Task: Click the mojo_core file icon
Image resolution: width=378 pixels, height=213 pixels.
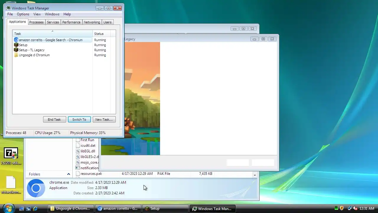Action: [78, 162]
